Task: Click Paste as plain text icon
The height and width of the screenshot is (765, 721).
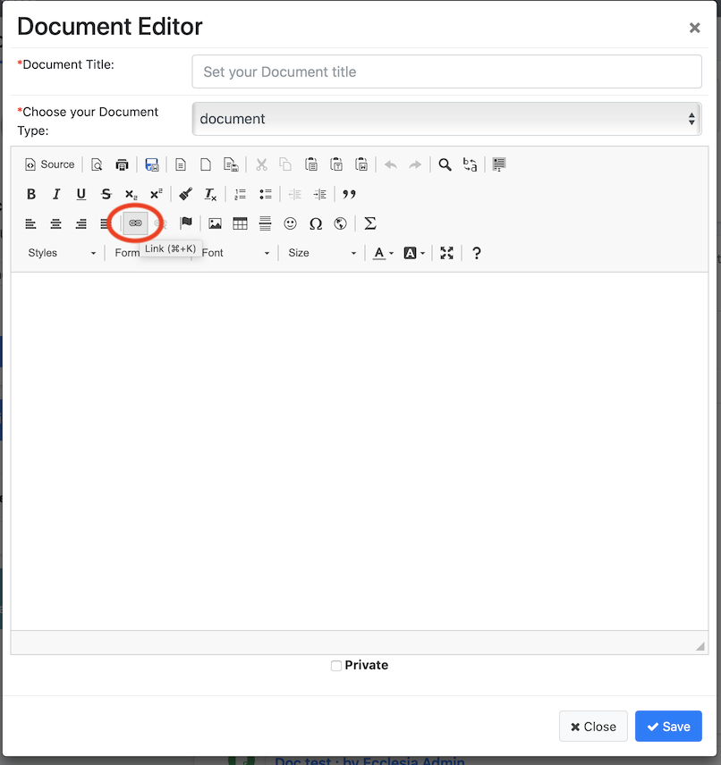Action: tap(336, 164)
